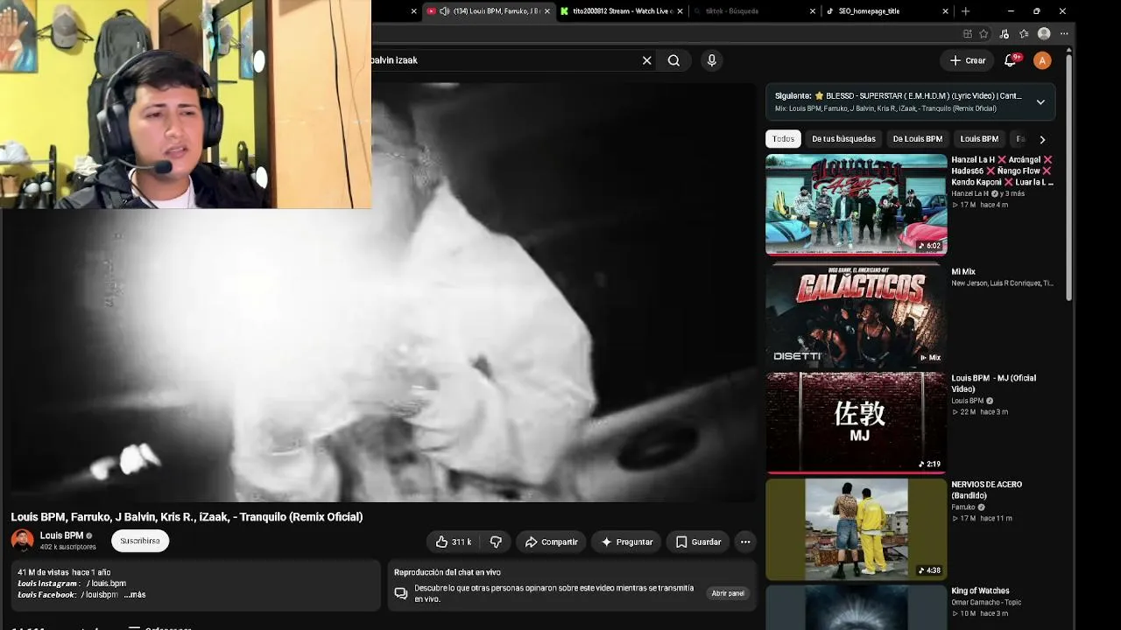The image size is (1121, 630).
Task: Open the live chat replay panel
Action: [728, 593]
